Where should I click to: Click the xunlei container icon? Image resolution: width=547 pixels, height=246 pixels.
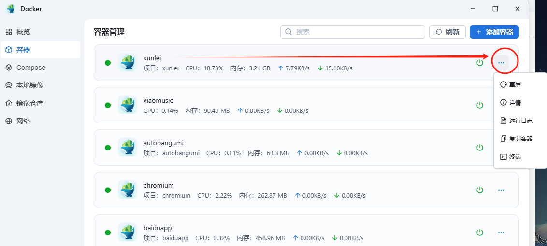(128, 63)
